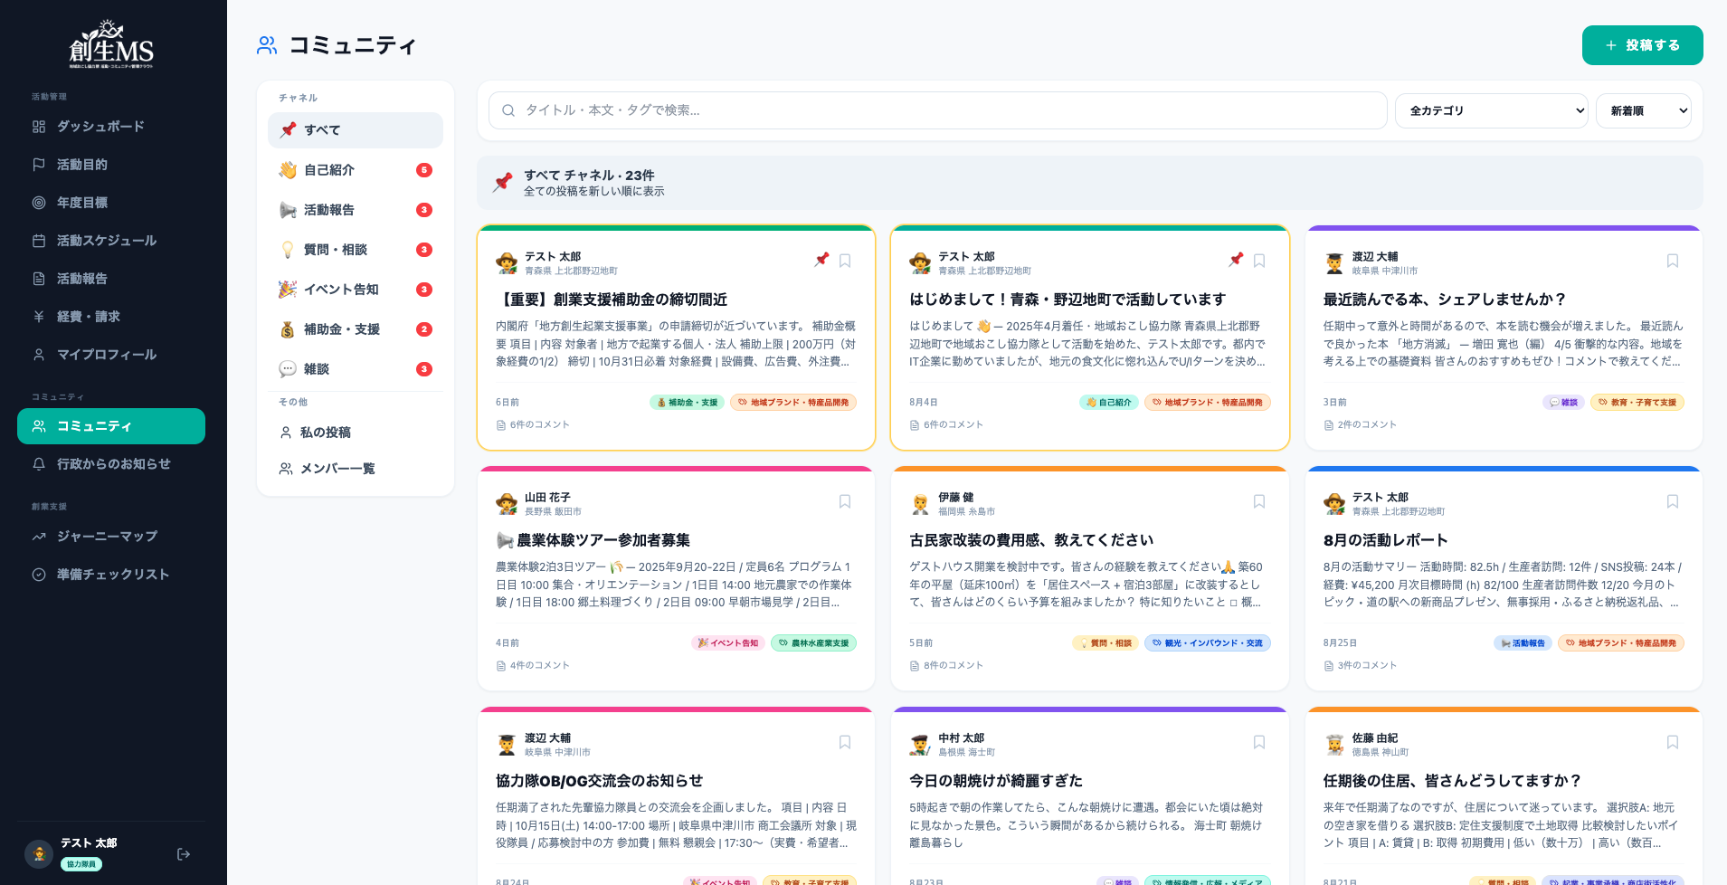Open 3件のコメント on 8月の活動レポート
The width and height of the screenshot is (1727, 885).
pyautogui.click(x=1361, y=665)
